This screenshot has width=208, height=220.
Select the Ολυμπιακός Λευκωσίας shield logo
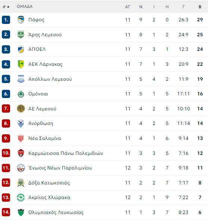[21, 213]
